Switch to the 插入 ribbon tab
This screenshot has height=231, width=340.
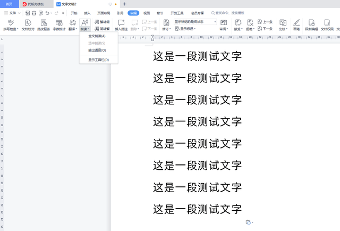87,13
